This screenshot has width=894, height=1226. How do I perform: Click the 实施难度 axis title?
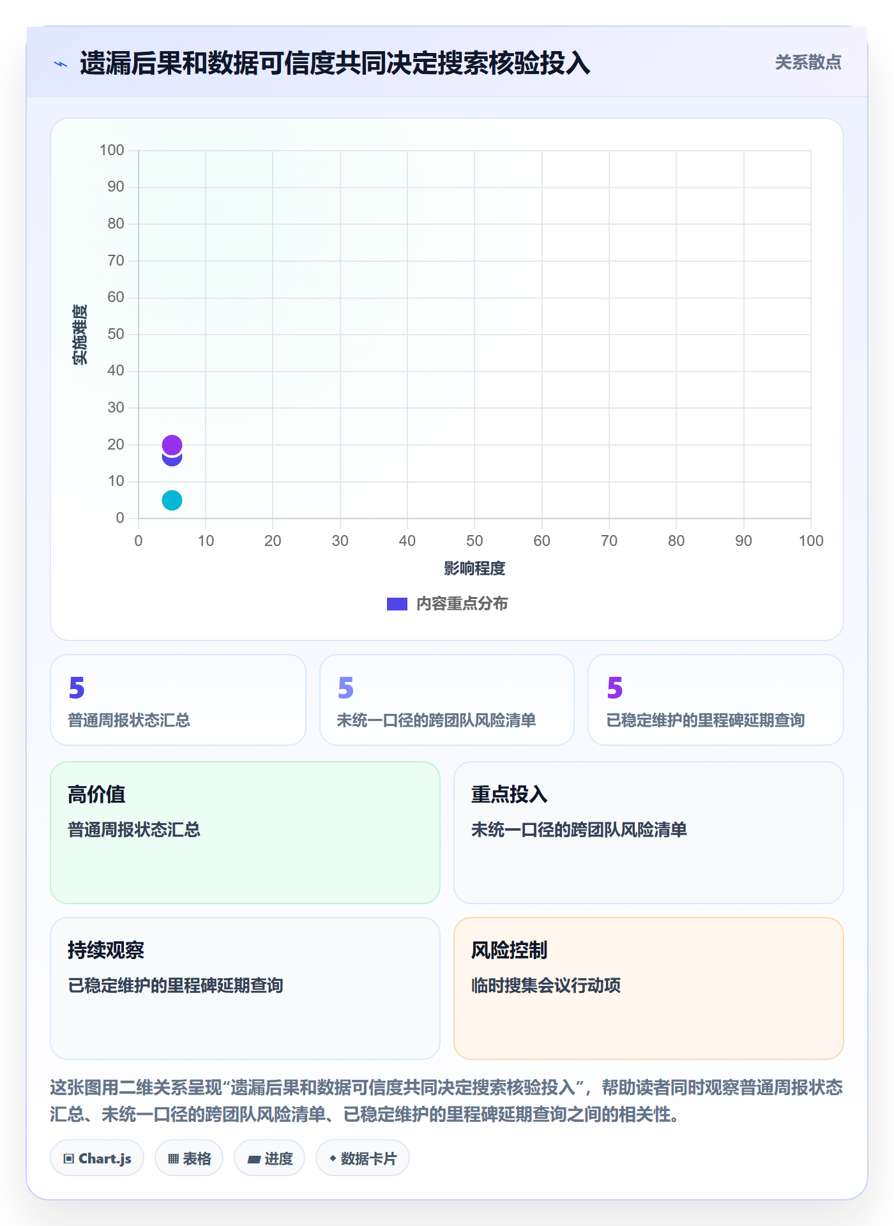(80, 335)
